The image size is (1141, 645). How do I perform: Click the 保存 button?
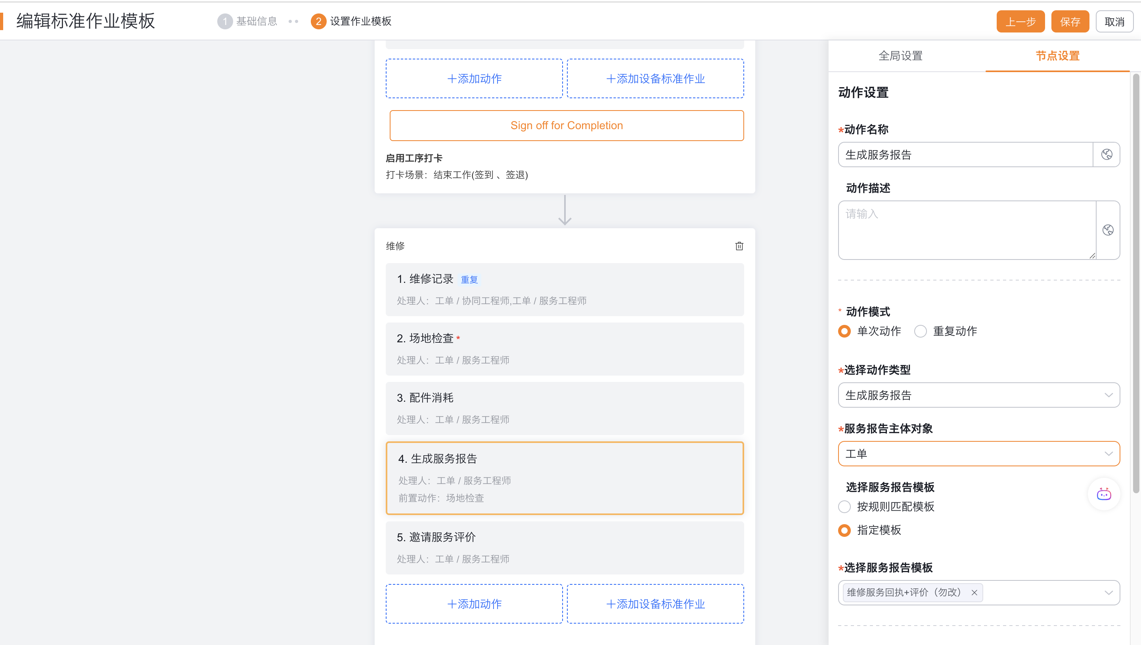pos(1070,22)
